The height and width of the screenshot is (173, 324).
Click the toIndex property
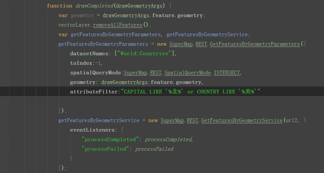point(81,63)
